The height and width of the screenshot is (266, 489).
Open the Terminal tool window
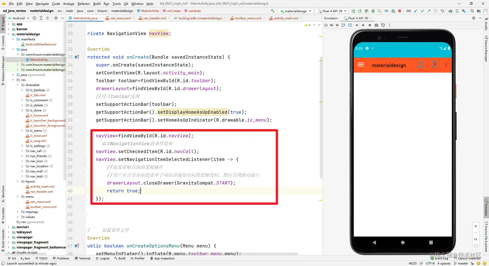pyautogui.click(x=82, y=258)
